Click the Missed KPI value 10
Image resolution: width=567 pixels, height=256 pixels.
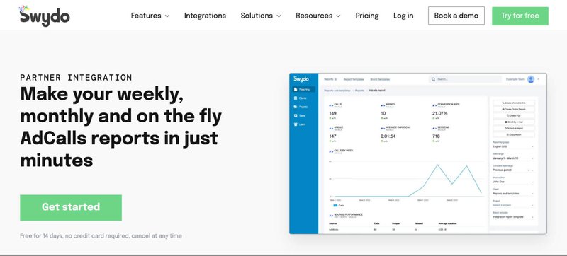click(x=383, y=113)
